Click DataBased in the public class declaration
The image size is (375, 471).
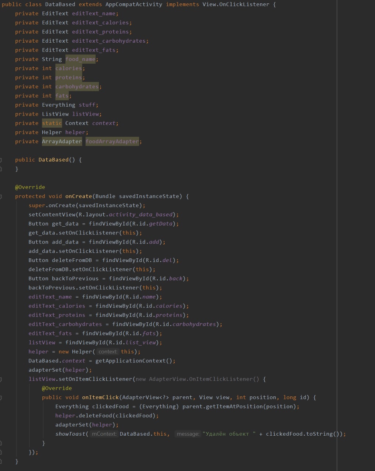click(x=60, y=4)
